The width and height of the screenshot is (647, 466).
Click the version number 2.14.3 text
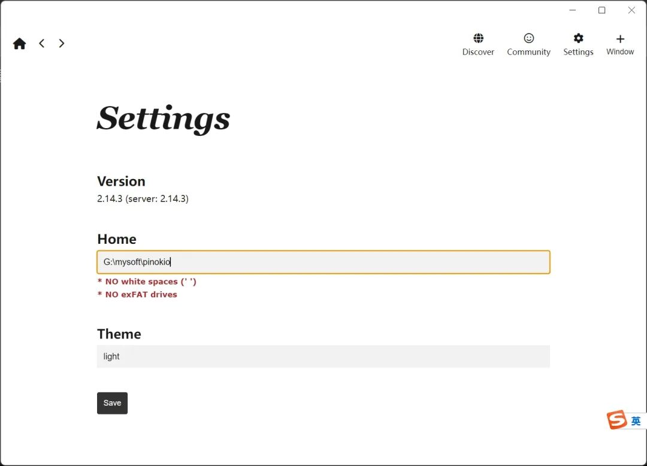pyautogui.click(x=143, y=198)
